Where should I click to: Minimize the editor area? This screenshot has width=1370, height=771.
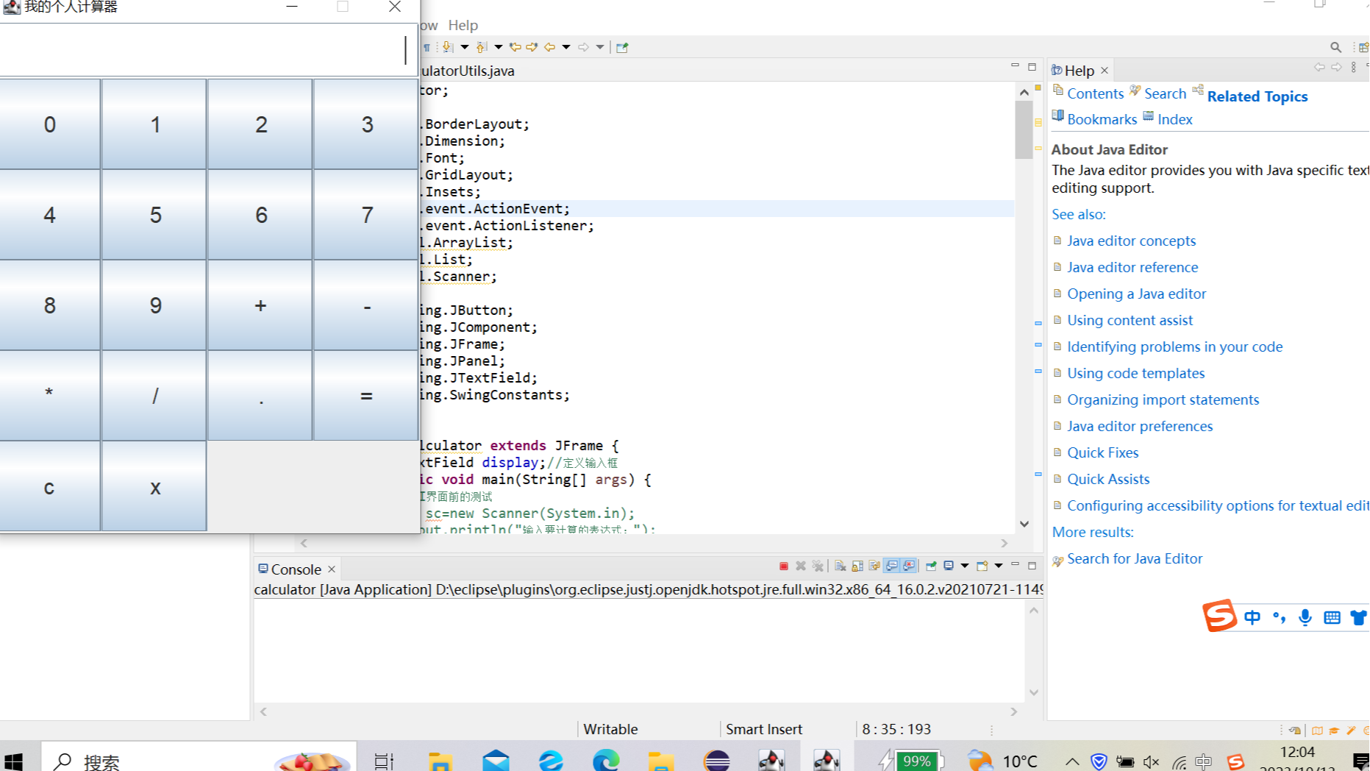tap(1015, 66)
